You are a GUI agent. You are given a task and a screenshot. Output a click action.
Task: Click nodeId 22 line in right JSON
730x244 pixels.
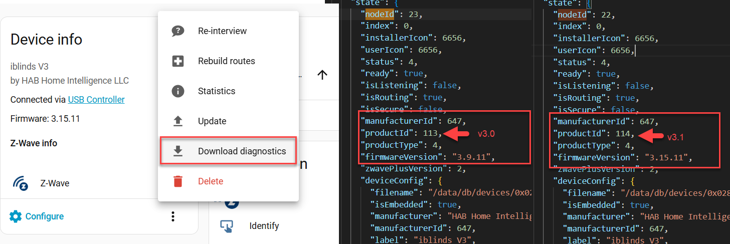585,15
